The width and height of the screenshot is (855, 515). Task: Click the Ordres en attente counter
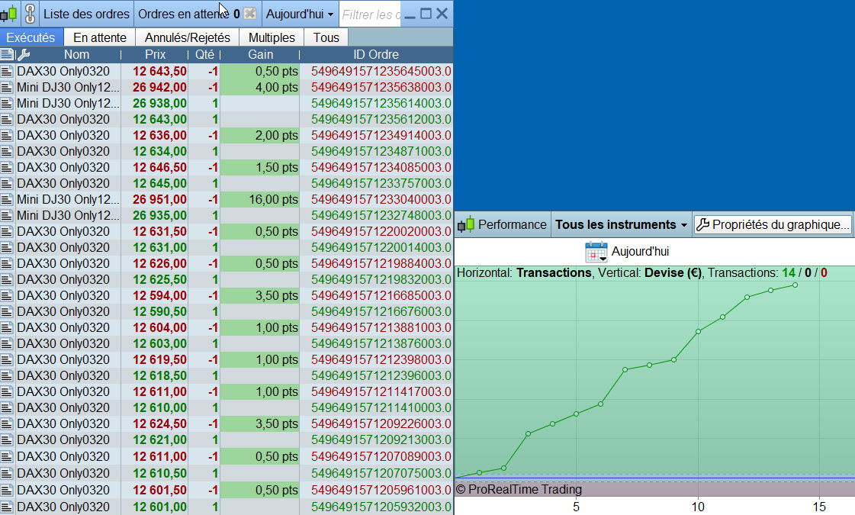(x=188, y=14)
